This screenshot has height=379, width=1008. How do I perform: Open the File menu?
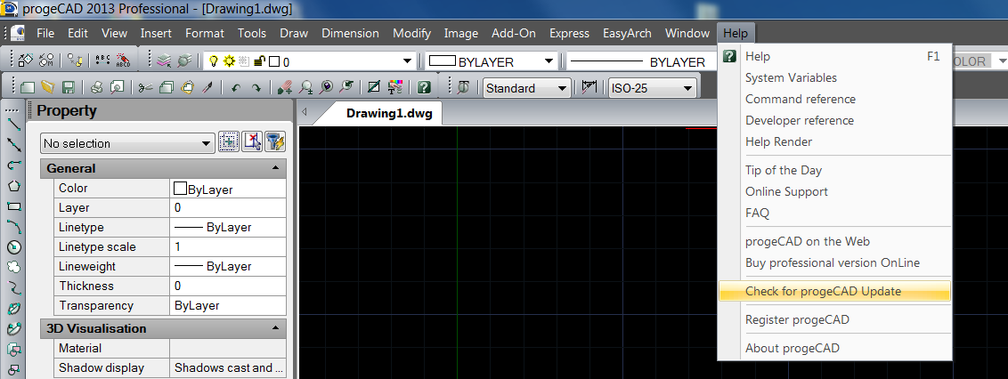[x=45, y=34]
